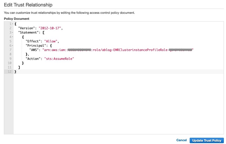The height and width of the screenshot is (144, 226).
Task: Click the "2012-10-17" version value
Action: tap(50, 28)
